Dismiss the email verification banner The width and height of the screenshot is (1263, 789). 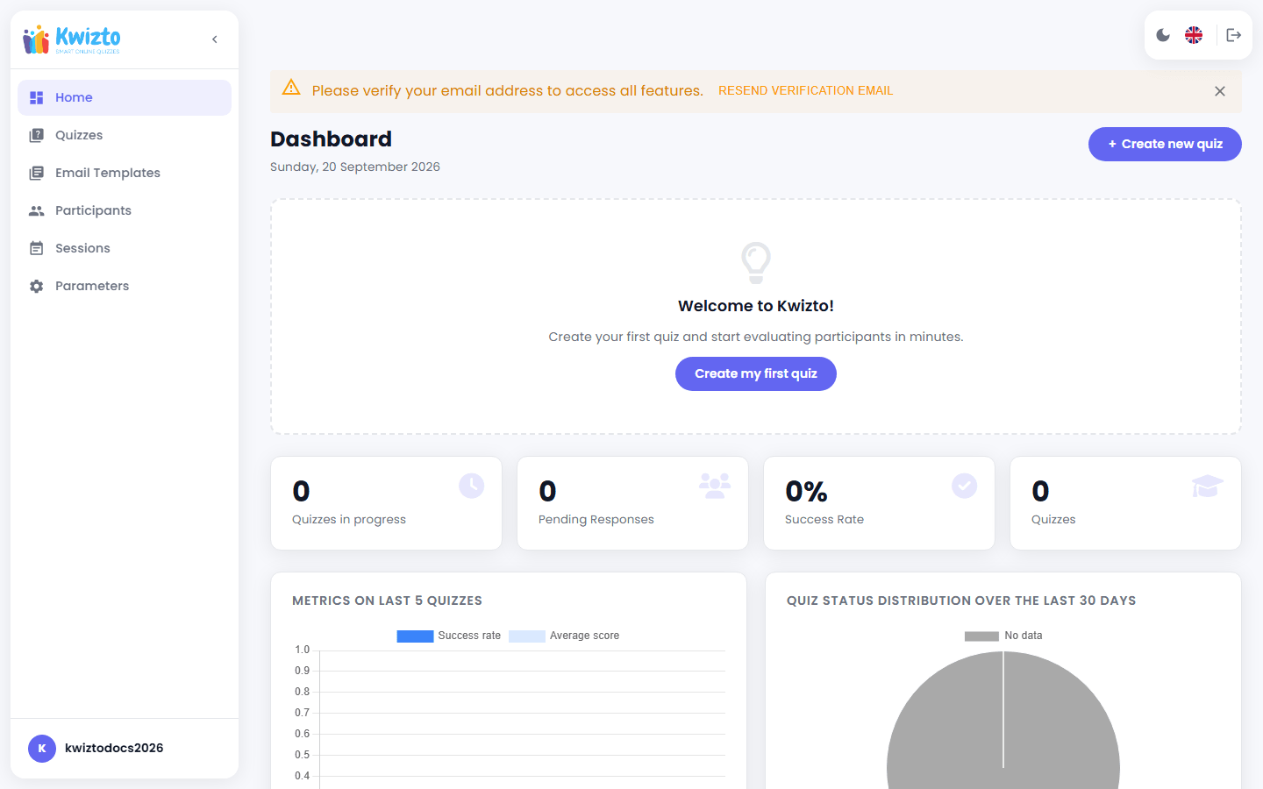[1220, 91]
